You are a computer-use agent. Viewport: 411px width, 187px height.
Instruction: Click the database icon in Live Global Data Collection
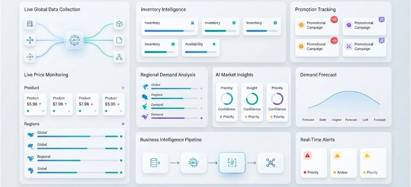click(x=30, y=24)
